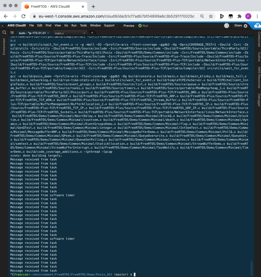Click the terminal vertical scrollbar thumb
Image resolution: width=261 pixels, height=277 pixels.
pos(252,268)
